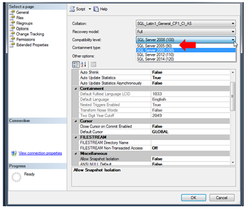This screenshot has width=249, height=211.
Task: Select Allow Snapshot Isolation property row
Action: point(154,159)
